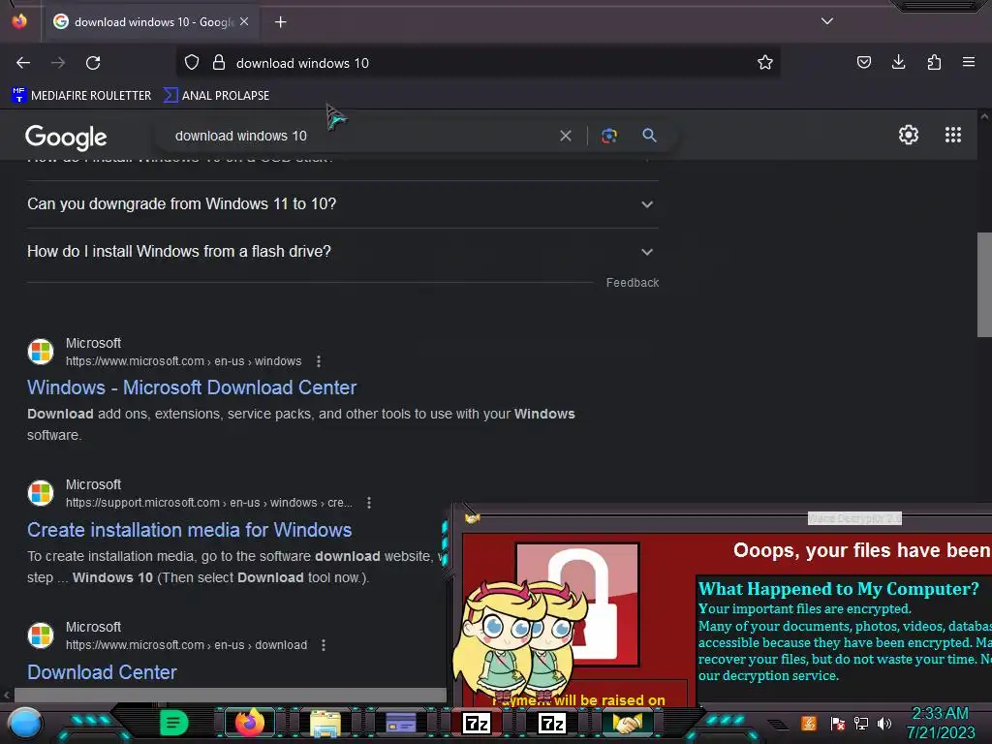Close the 'download windows 10' tab
Viewport: 992px width, 744px height.
click(244, 21)
